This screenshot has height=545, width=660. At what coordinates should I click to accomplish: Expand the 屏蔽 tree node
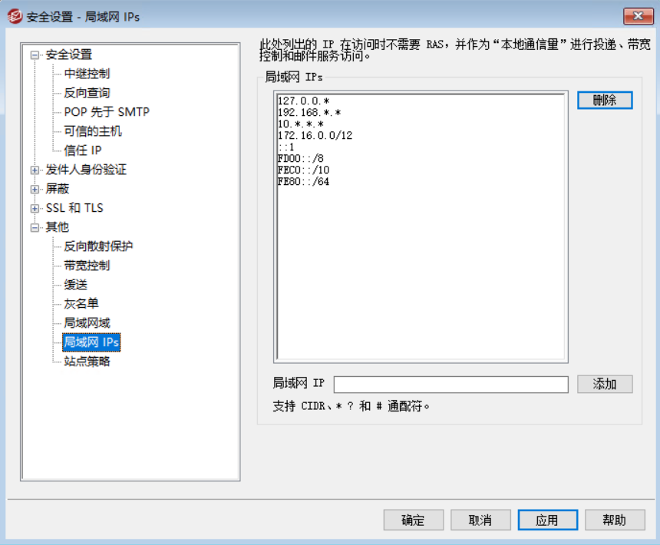35,190
